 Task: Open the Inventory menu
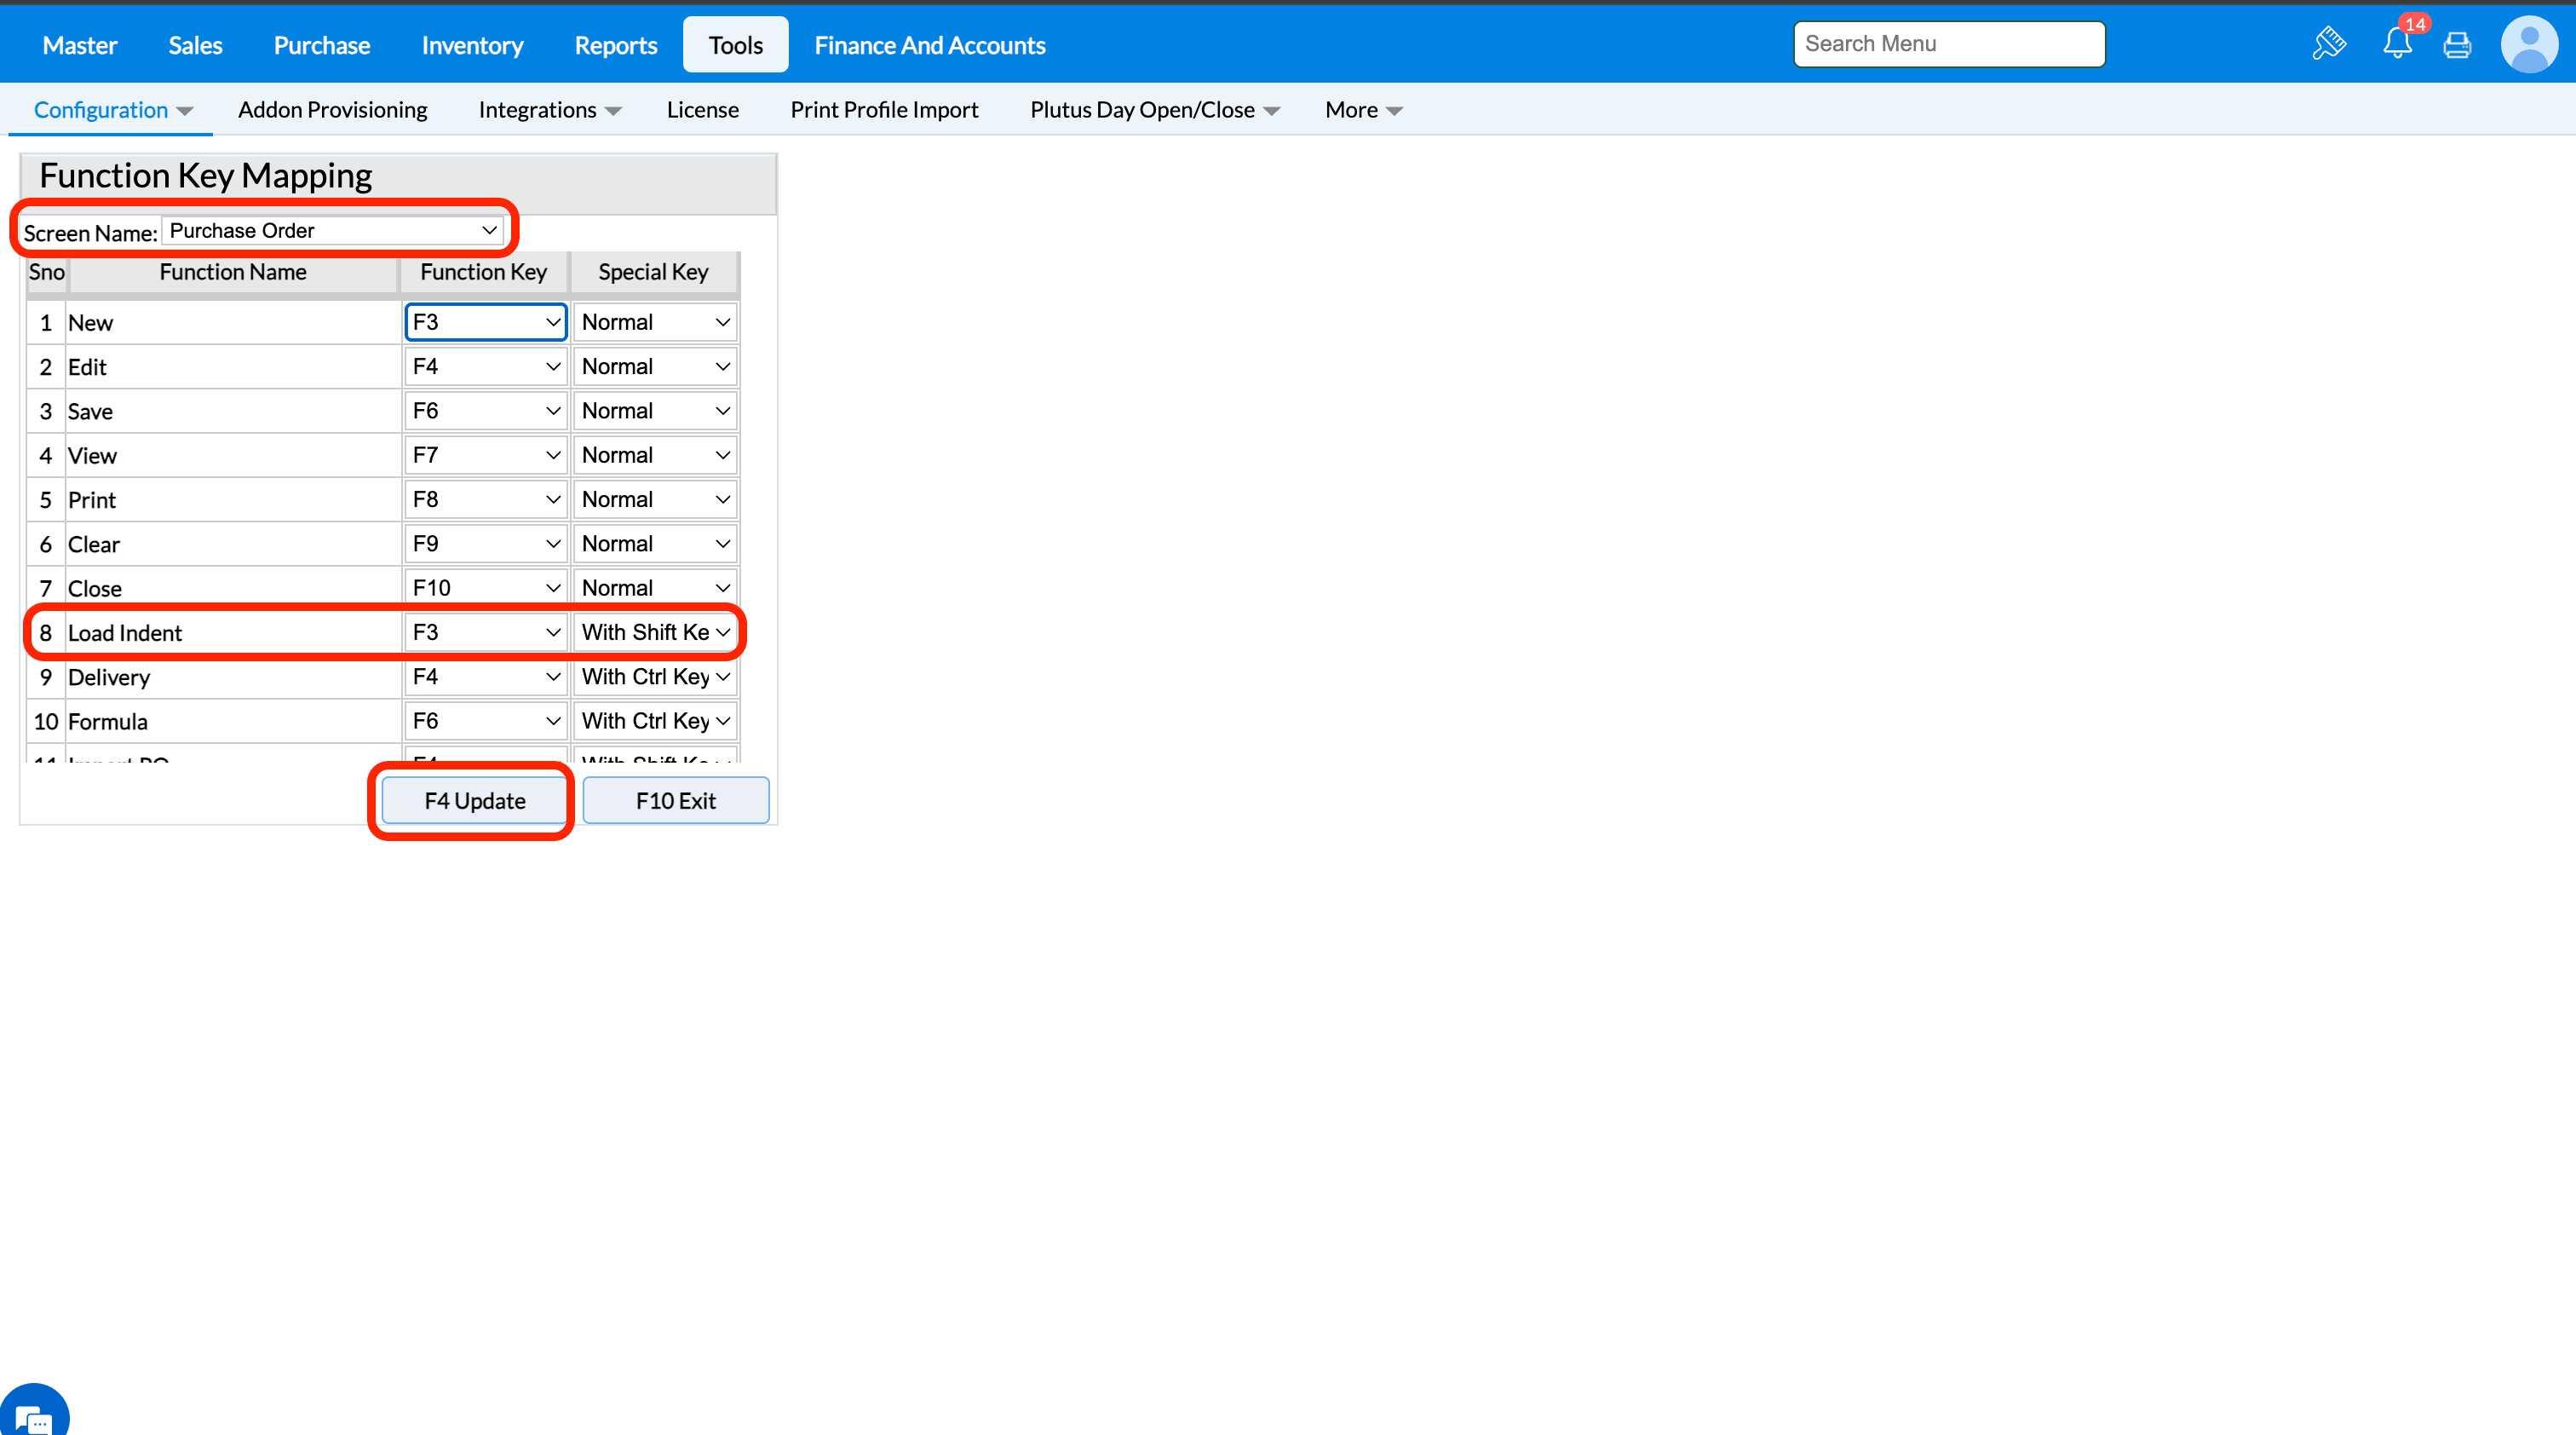tap(472, 45)
